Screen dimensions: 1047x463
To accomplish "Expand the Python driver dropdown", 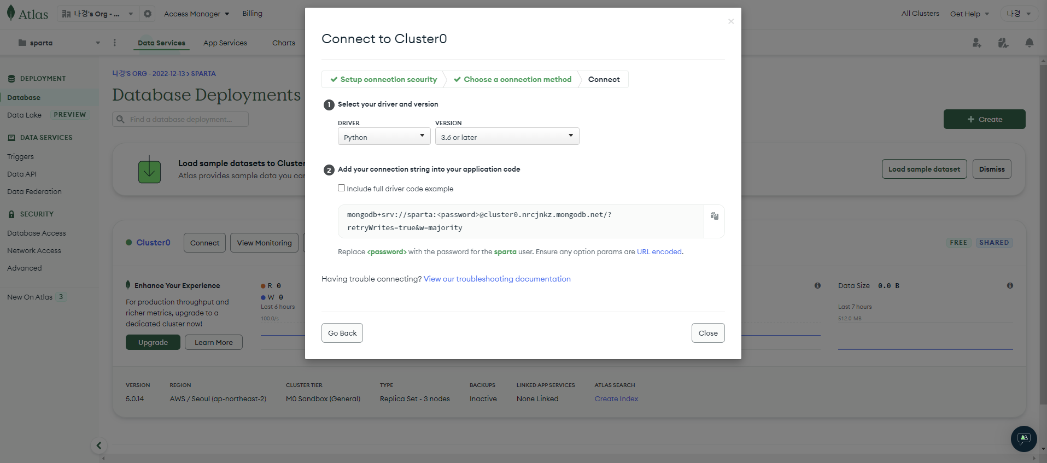I will 384,137.
